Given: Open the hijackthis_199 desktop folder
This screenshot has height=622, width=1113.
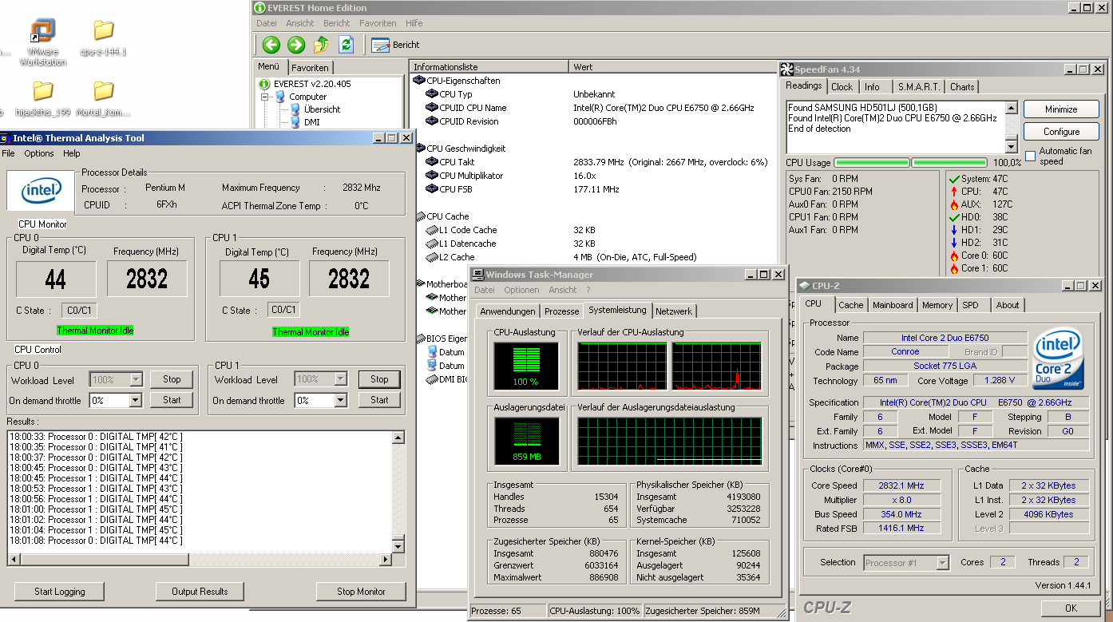Looking at the screenshot, I should tap(43, 99).
